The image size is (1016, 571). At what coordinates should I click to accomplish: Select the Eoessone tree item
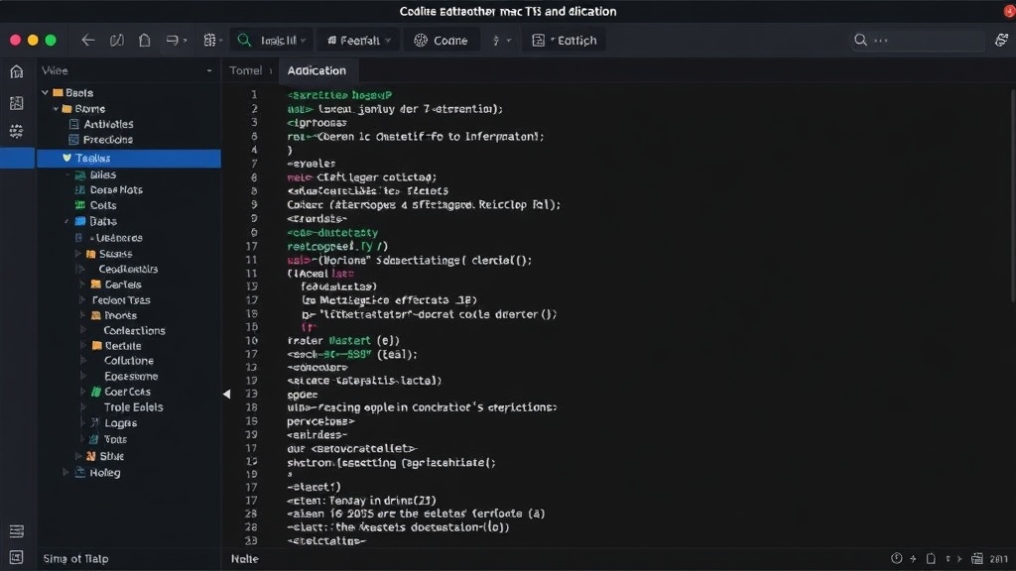131,376
